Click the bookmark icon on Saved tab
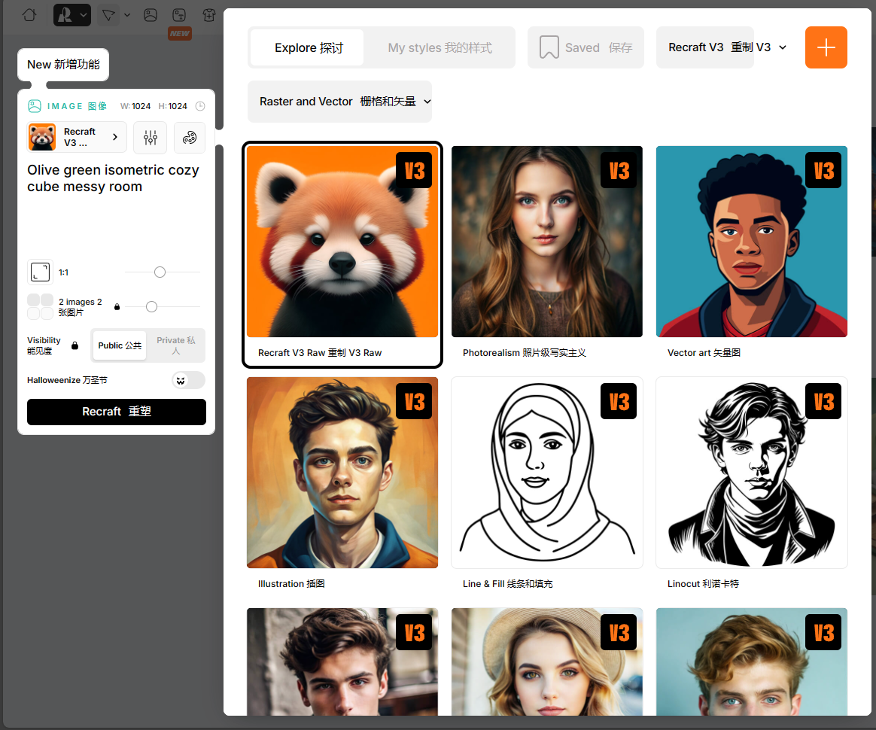Image resolution: width=876 pixels, height=730 pixels. 549,47
